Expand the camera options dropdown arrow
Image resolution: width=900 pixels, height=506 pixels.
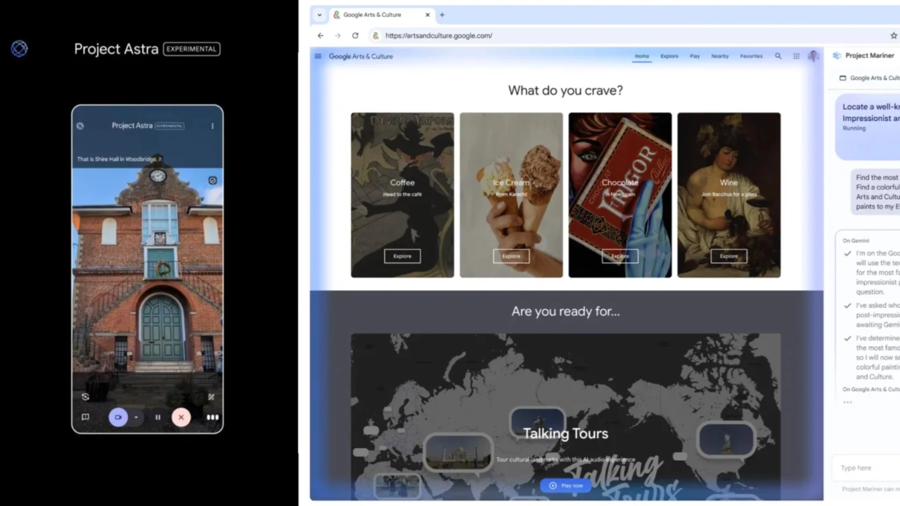click(x=136, y=418)
